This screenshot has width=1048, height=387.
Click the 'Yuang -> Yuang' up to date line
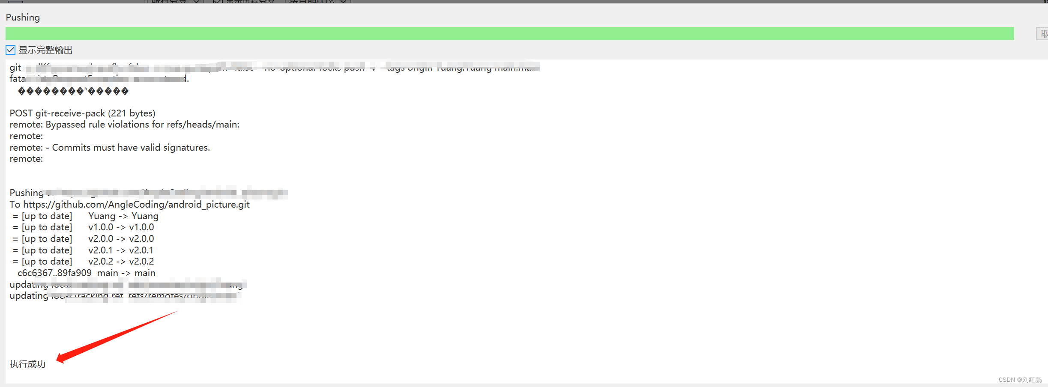click(x=86, y=216)
